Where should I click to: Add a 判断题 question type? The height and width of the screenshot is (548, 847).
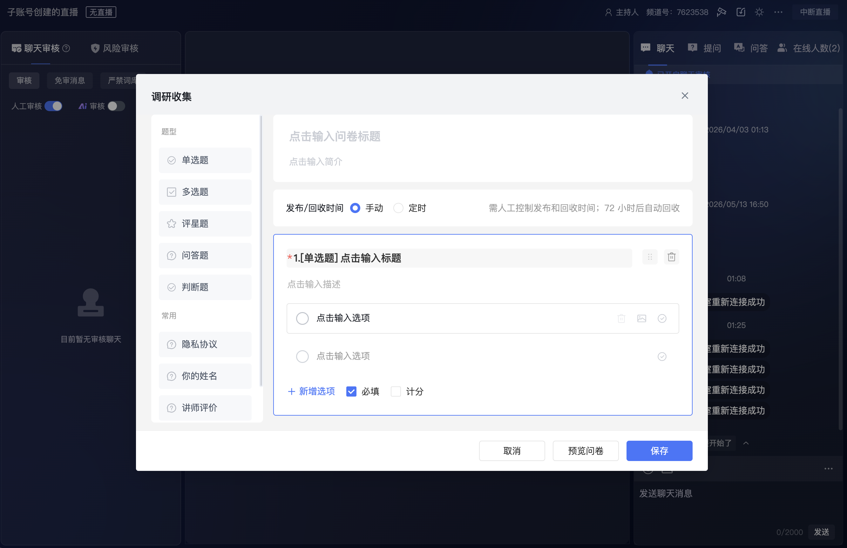205,287
